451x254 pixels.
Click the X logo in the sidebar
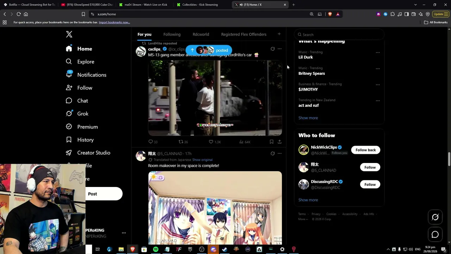click(x=69, y=34)
